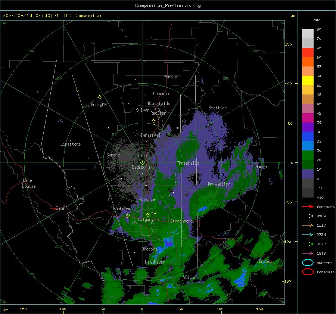Click the Didsbury city label
The height and width of the screenshot is (314, 336).
(141, 167)
